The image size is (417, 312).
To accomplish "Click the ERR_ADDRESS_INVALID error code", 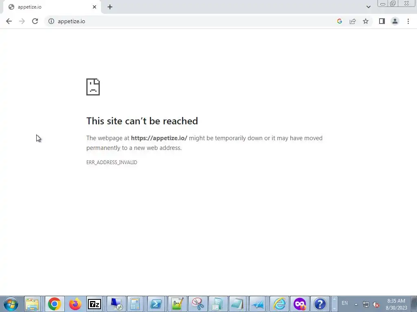I will [112, 162].
